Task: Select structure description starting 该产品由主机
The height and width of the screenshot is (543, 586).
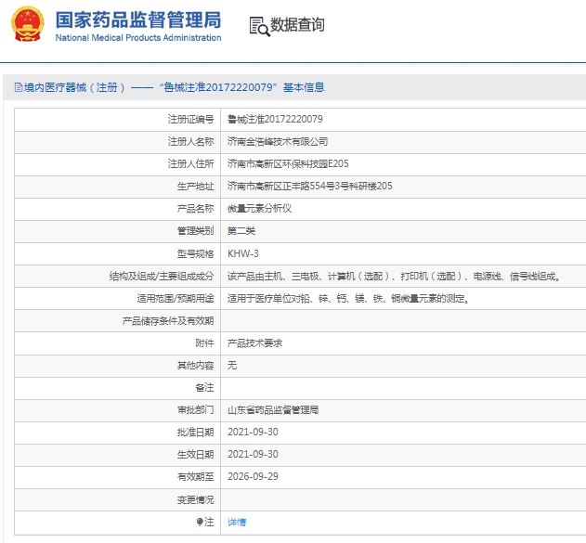Action: pos(394,276)
